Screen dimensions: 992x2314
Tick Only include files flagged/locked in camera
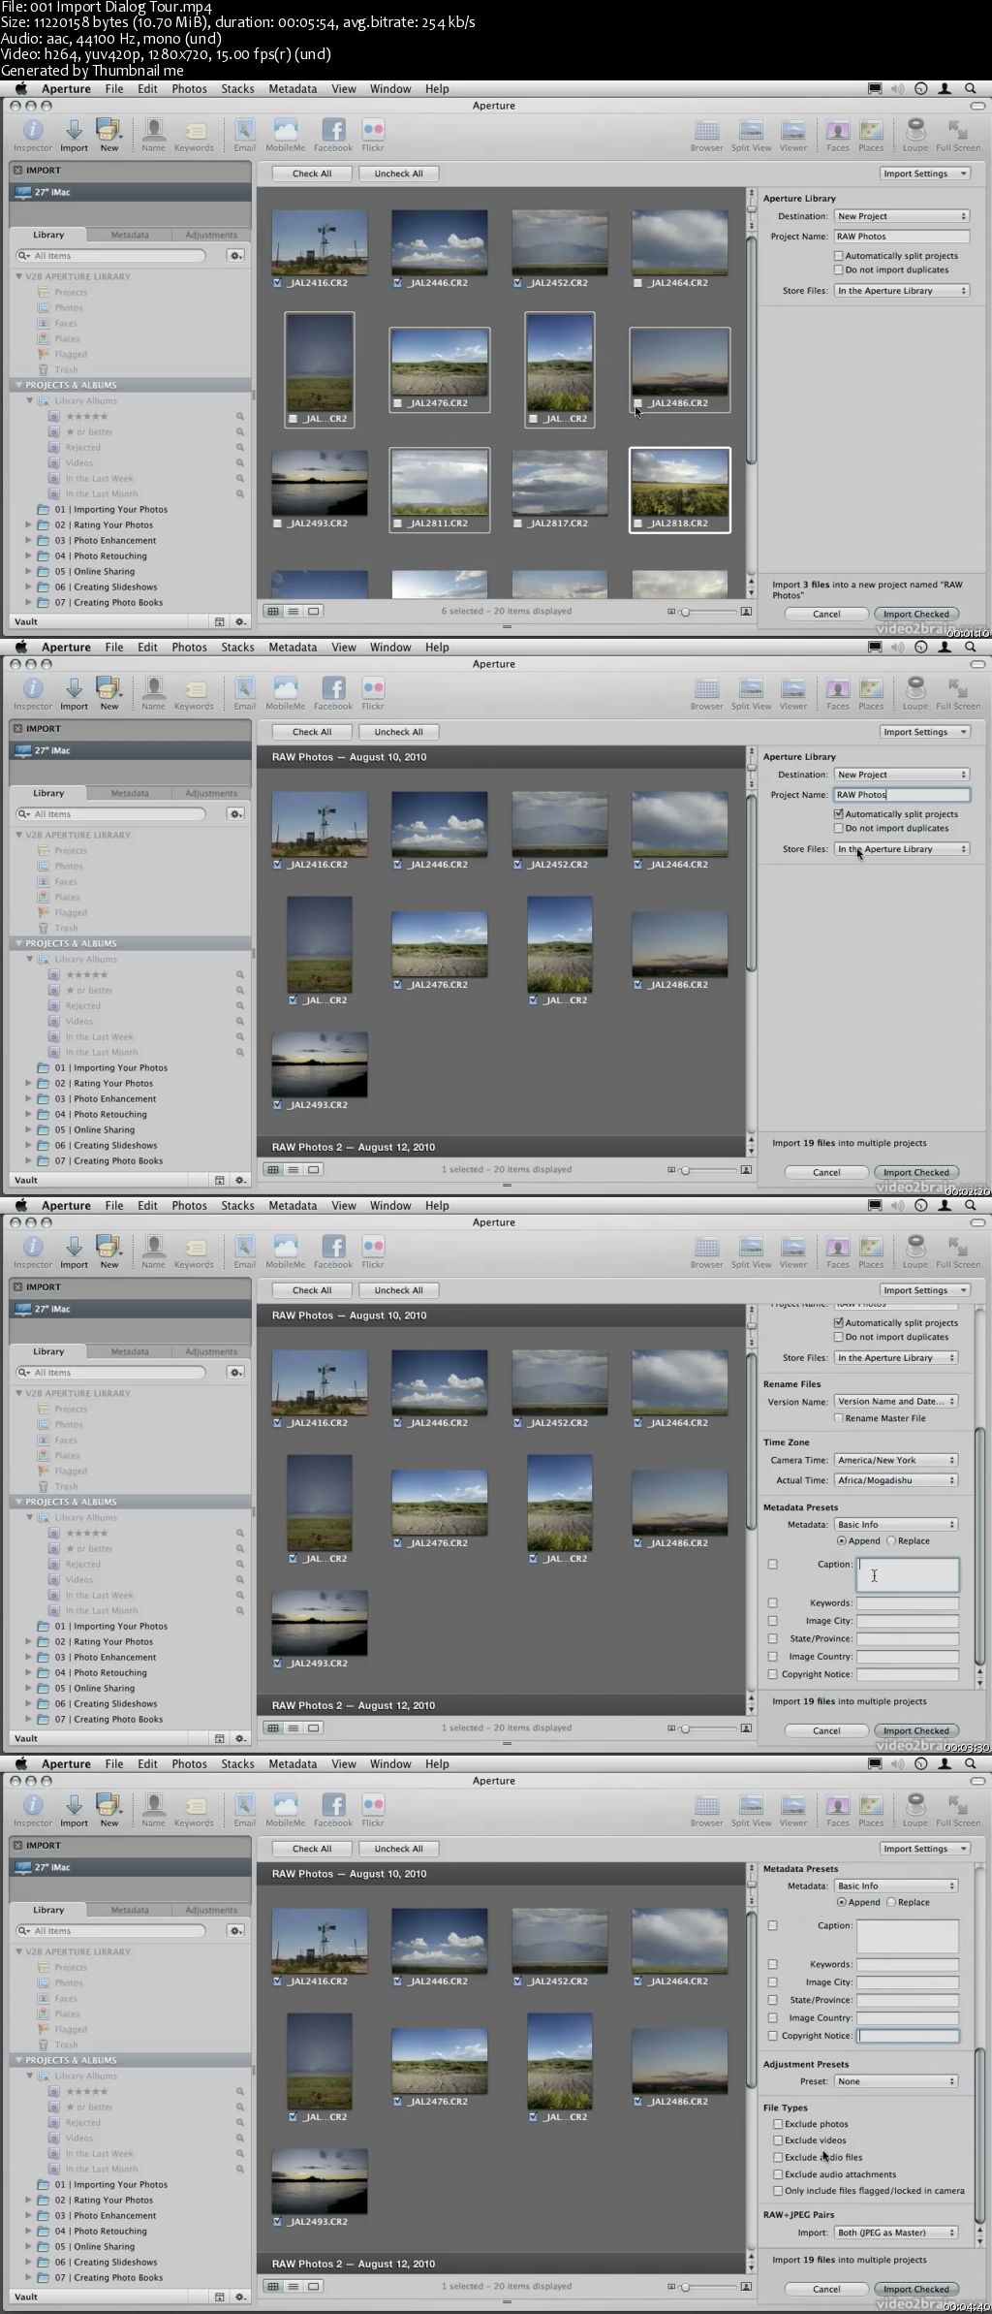pyautogui.click(x=778, y=2191)
